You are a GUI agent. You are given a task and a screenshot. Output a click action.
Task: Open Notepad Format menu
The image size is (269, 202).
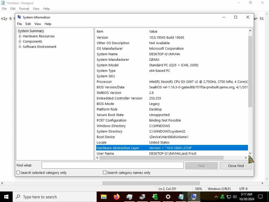coord(24,9)
